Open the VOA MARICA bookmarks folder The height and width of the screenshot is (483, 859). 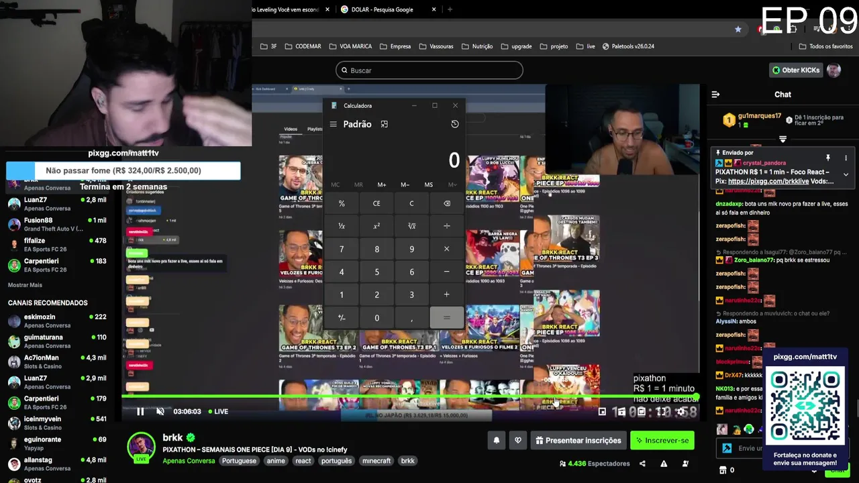[350, 46]
